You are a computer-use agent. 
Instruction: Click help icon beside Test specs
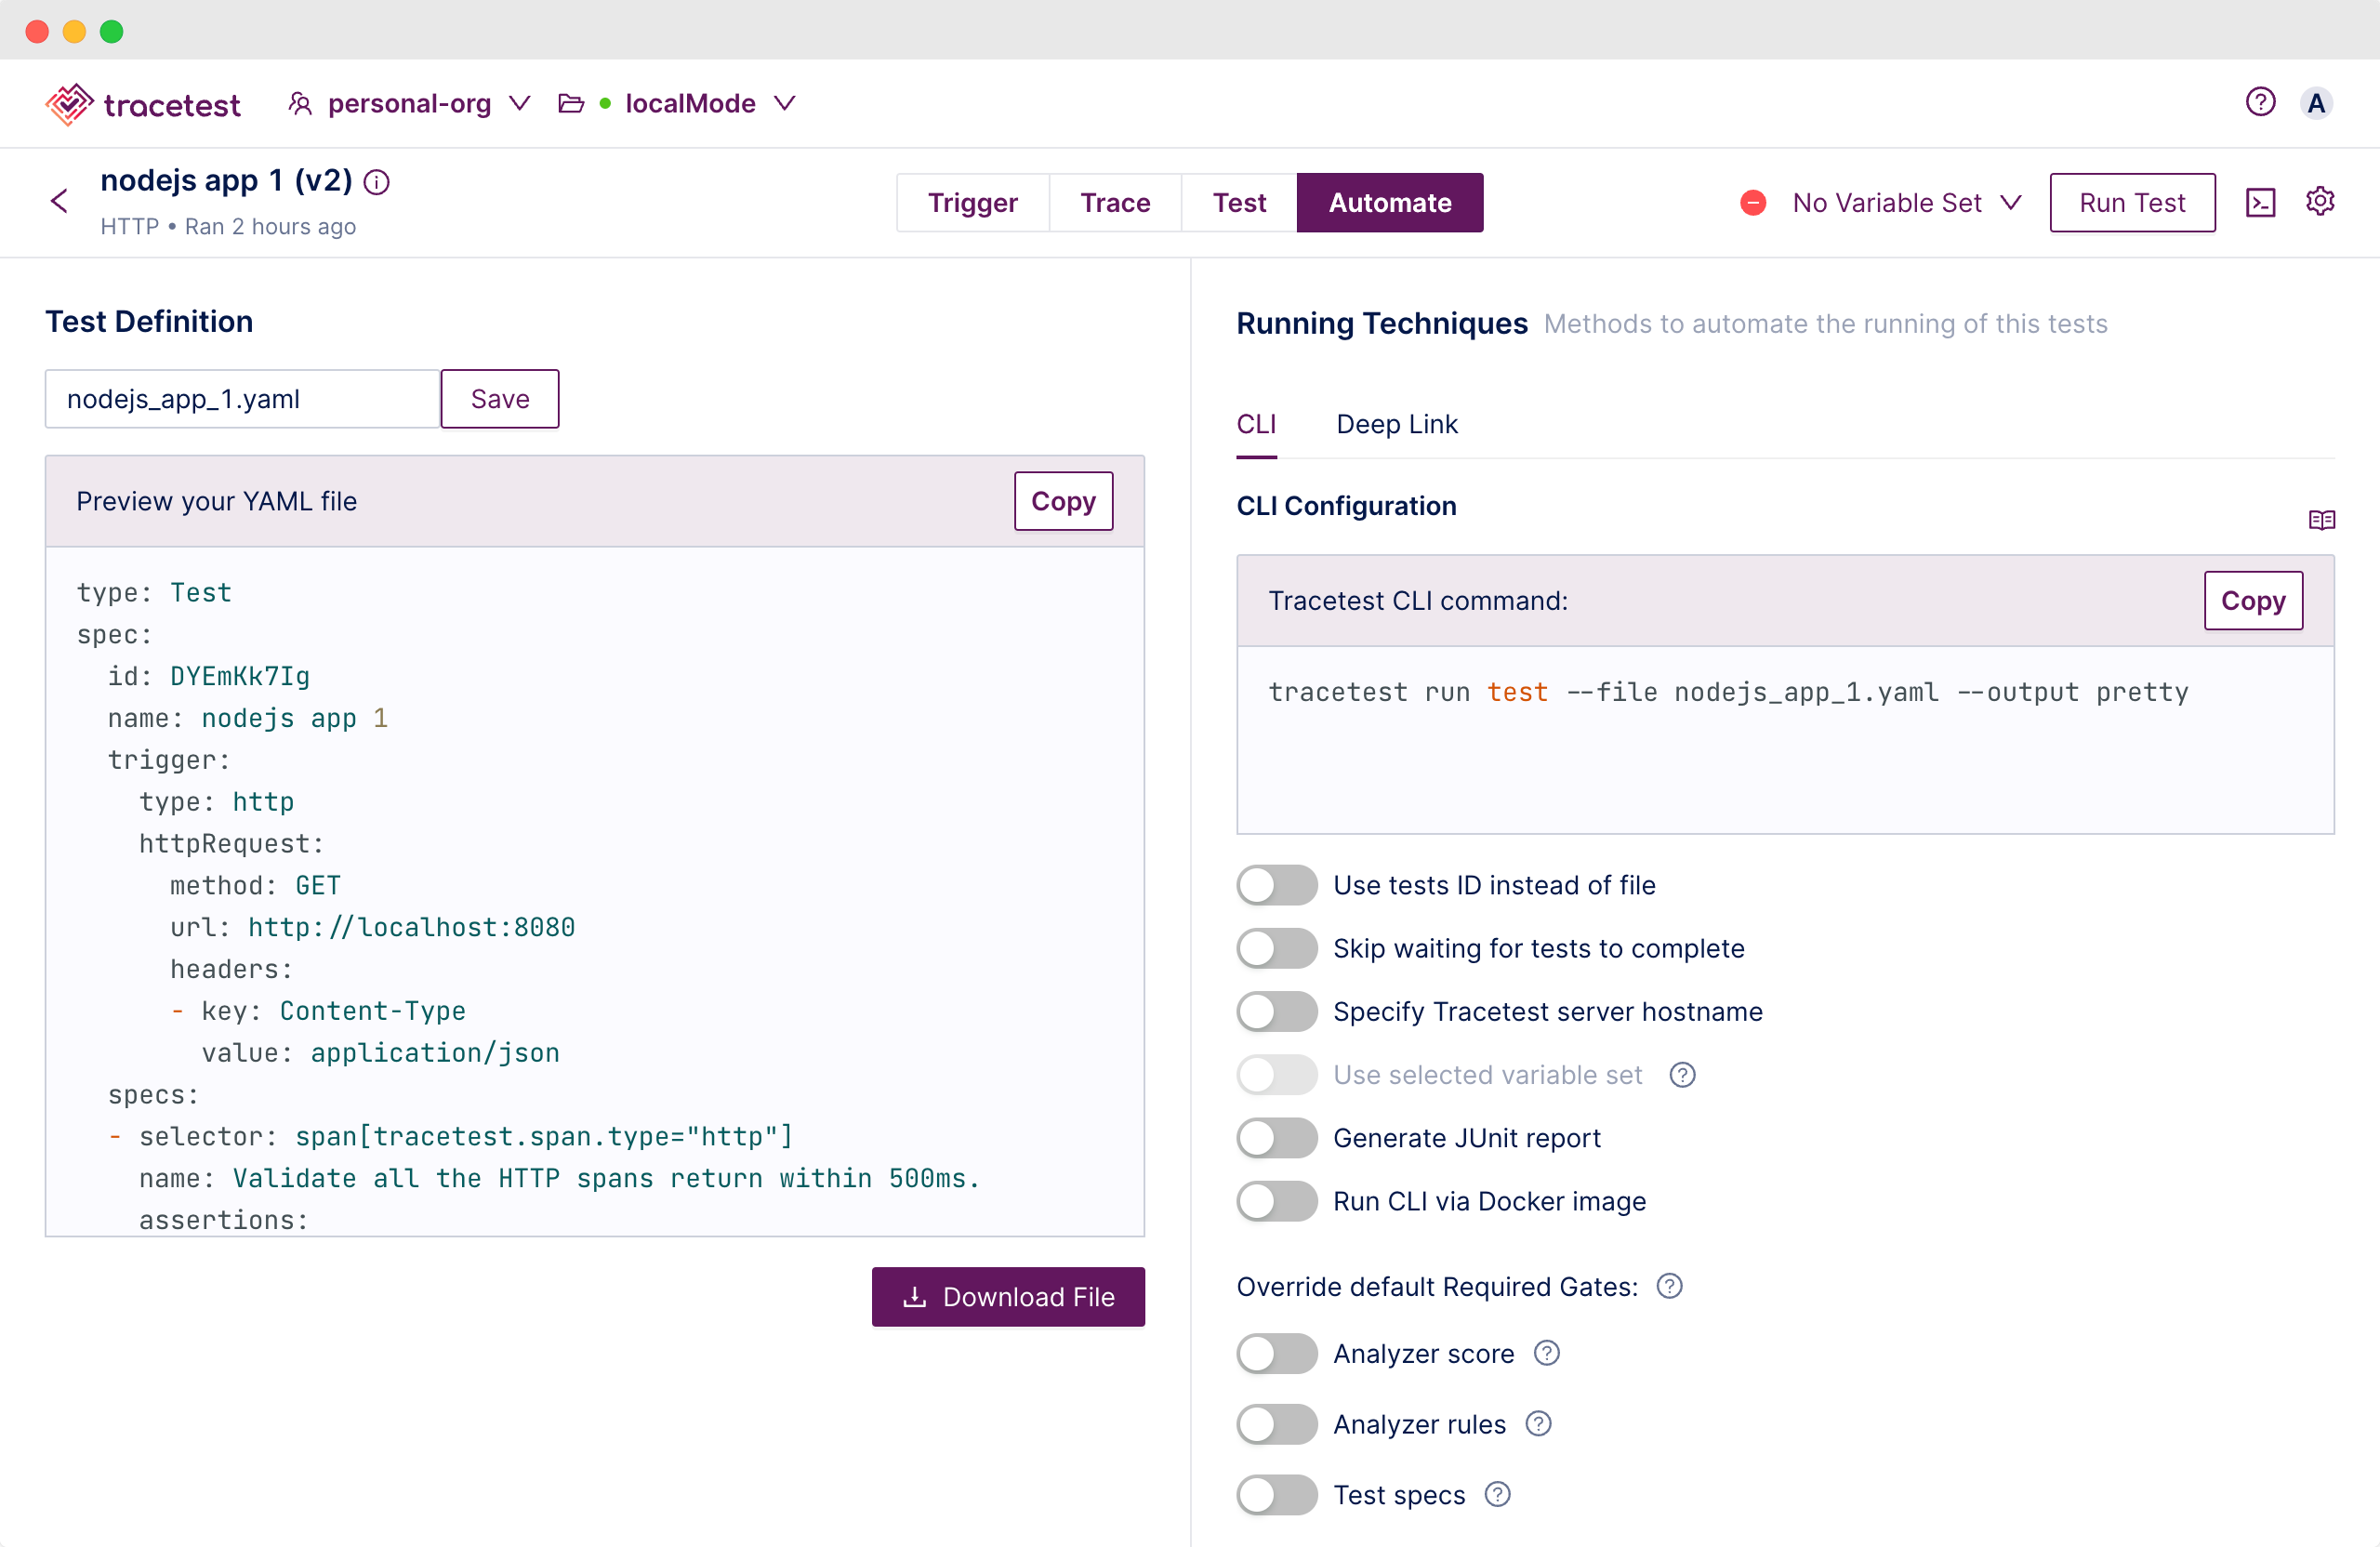click(x=1497, y=1494)
